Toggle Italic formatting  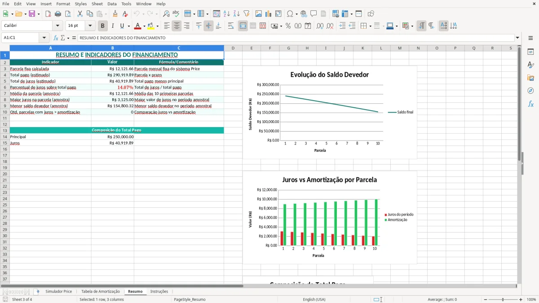tap(112, 26)
